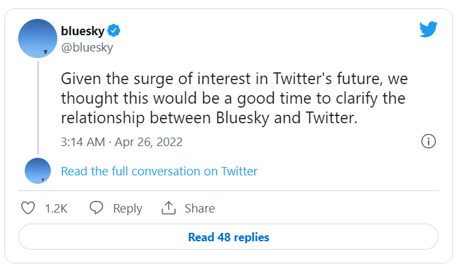Click the share arrow icon
Viewport: 454px width, 268px height.
click(x=169, y=208)
